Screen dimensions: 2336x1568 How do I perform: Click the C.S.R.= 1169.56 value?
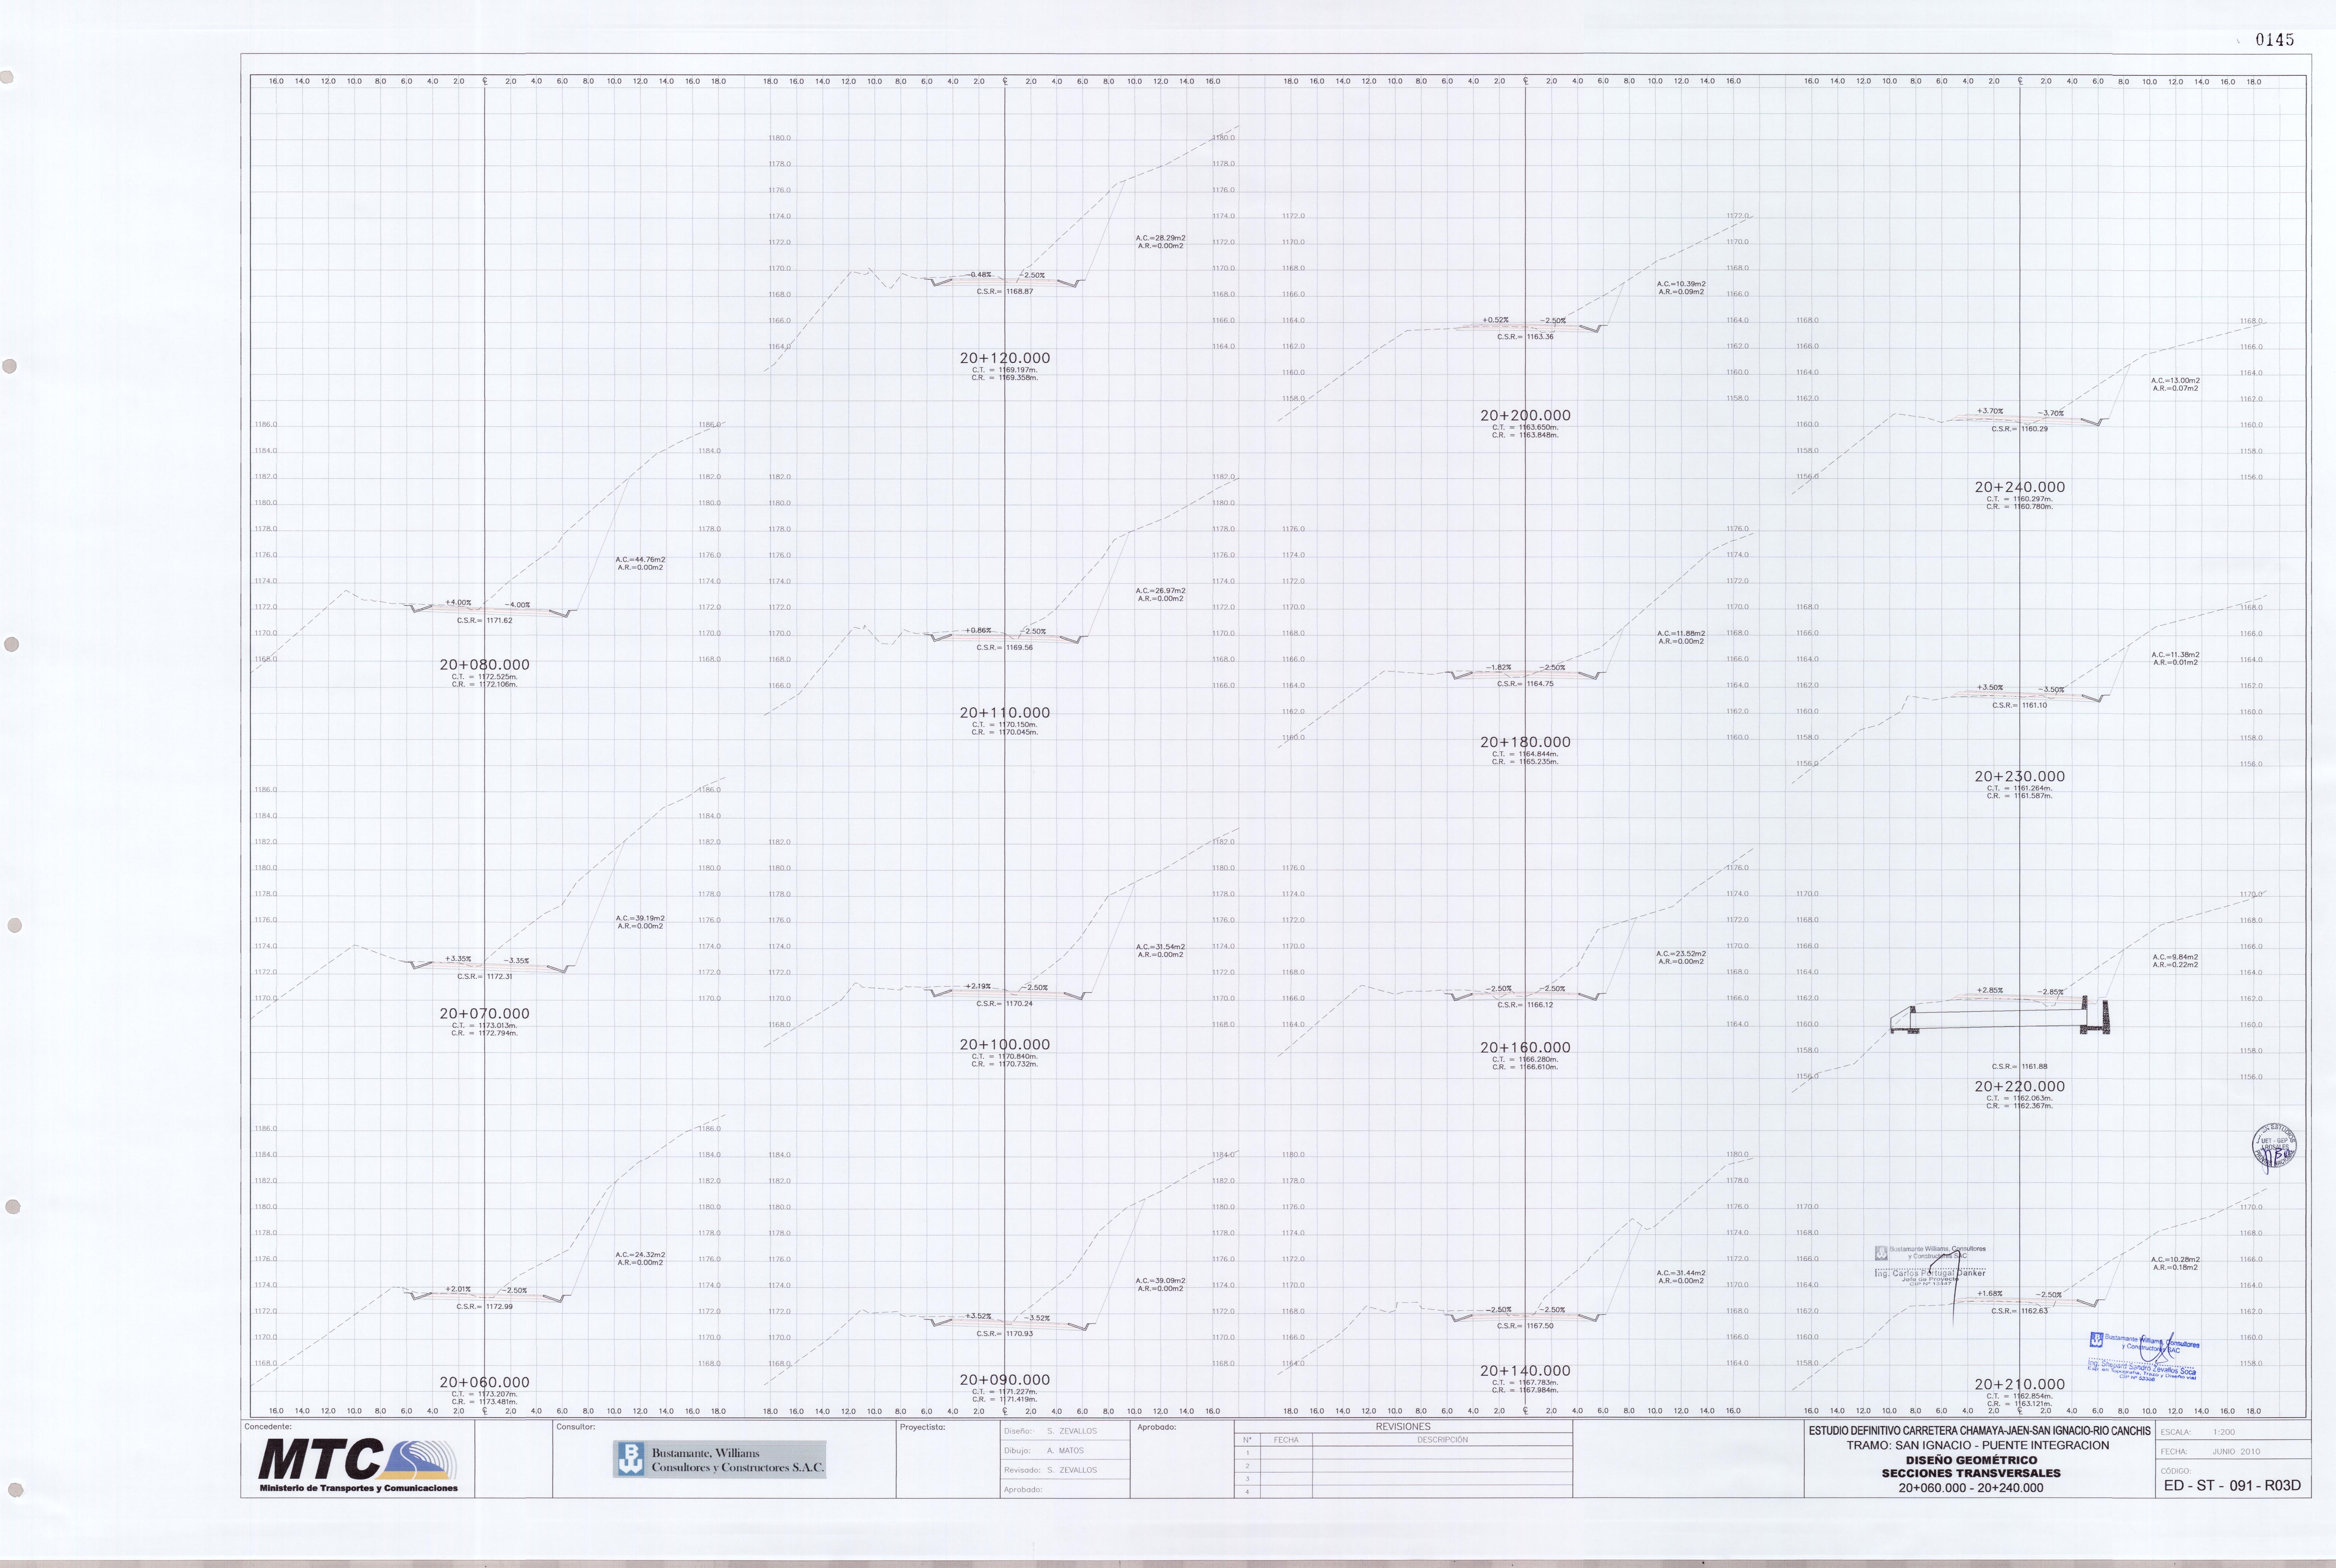coord(1005,648)
